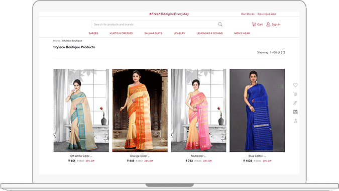Click the #FreshDesignsEveryday banner text

[169, 14]
